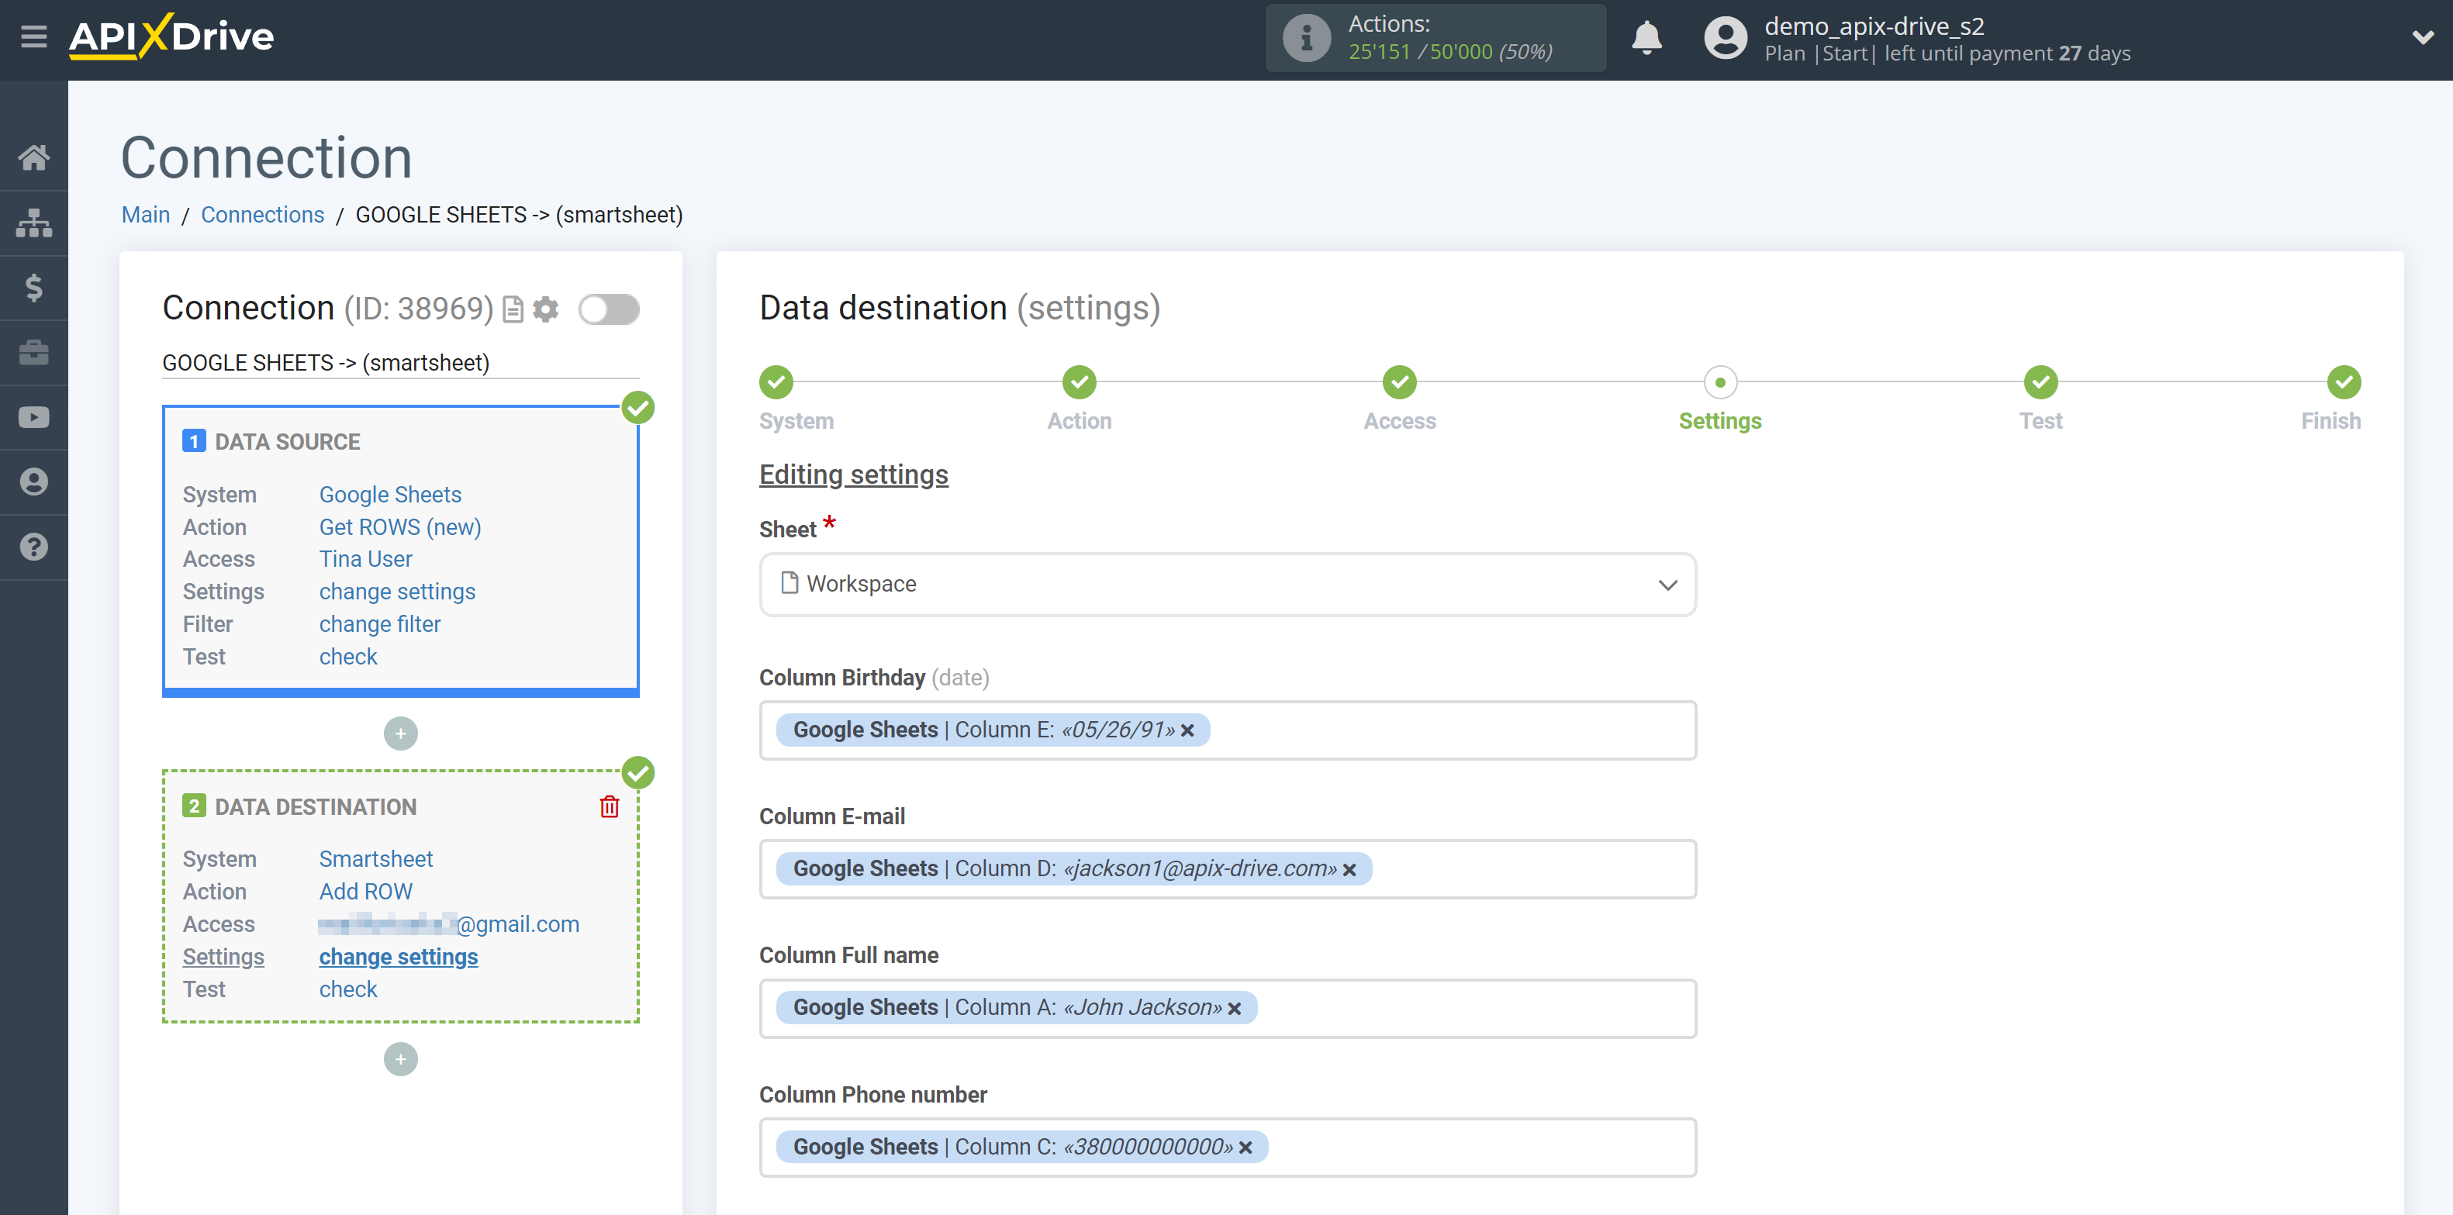Open the connection notes document icon
The width and height of the screenshot is (2453, 1215).
513,309
